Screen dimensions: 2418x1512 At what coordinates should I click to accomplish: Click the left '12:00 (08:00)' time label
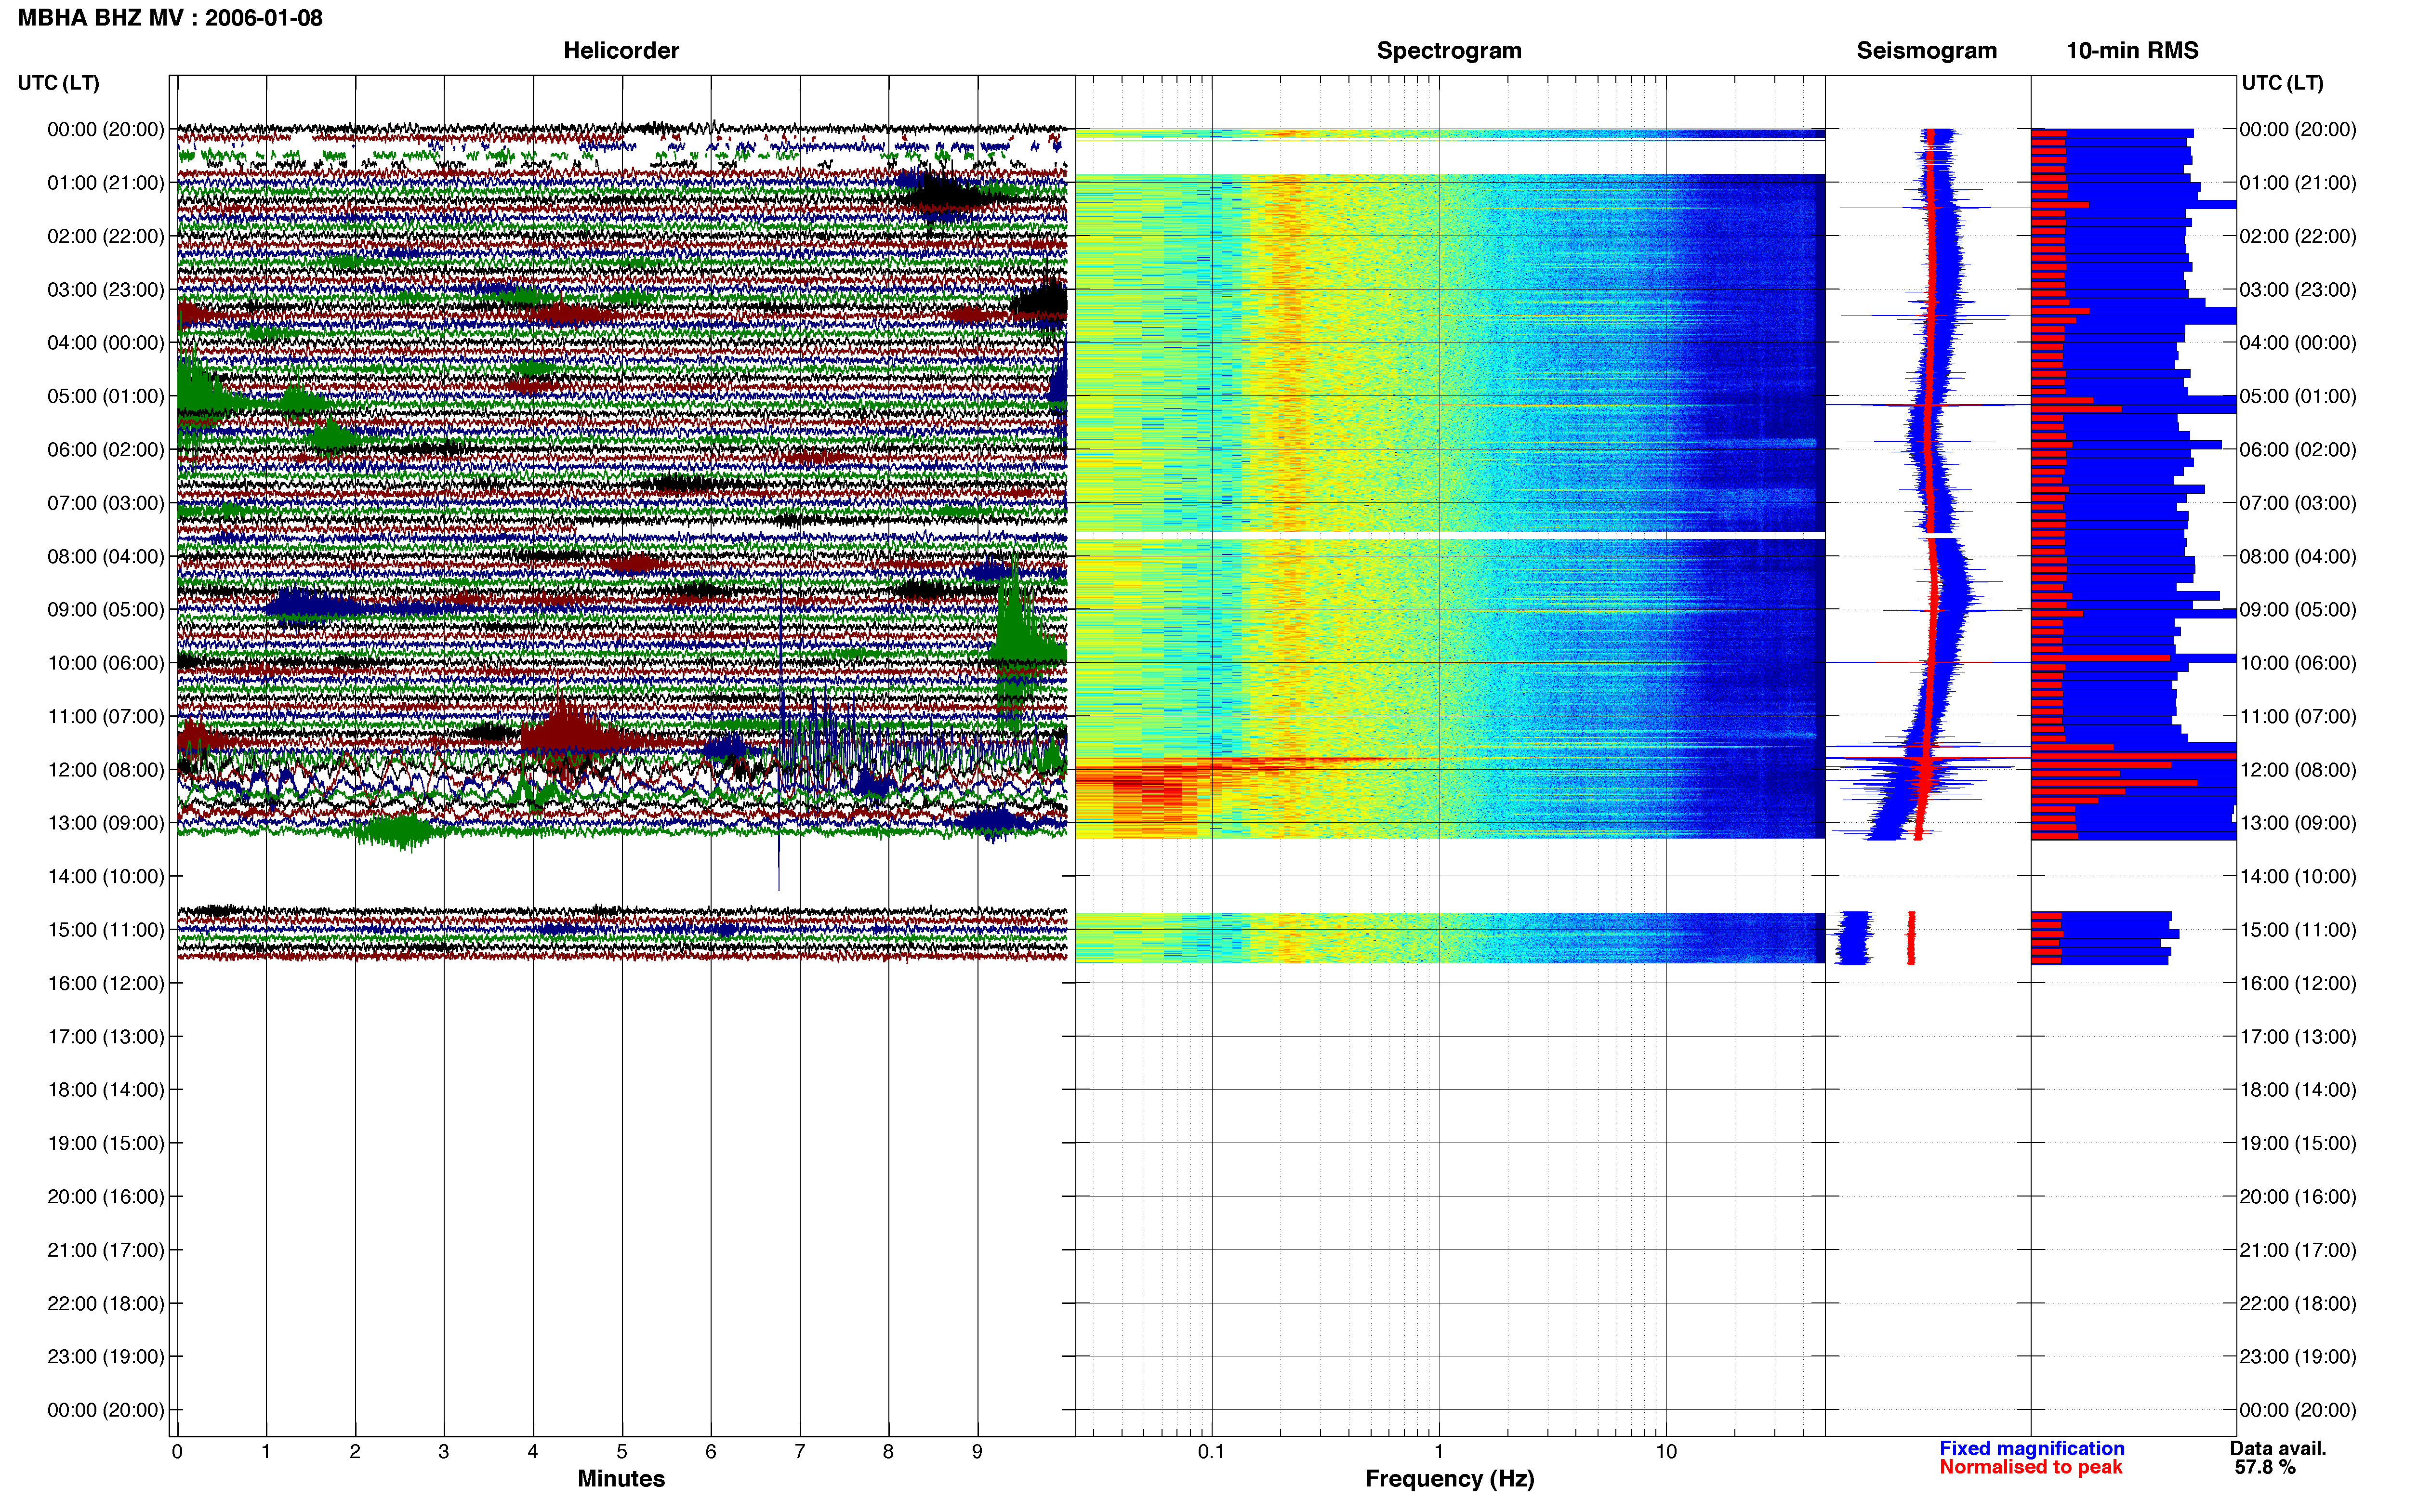[106, 770]
